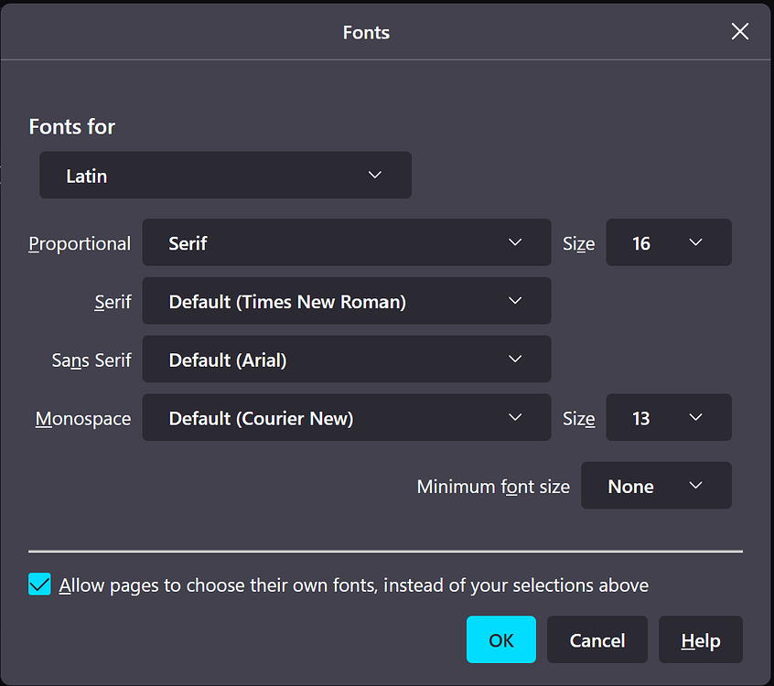Click the Sans Serif field label

[91, 360]
